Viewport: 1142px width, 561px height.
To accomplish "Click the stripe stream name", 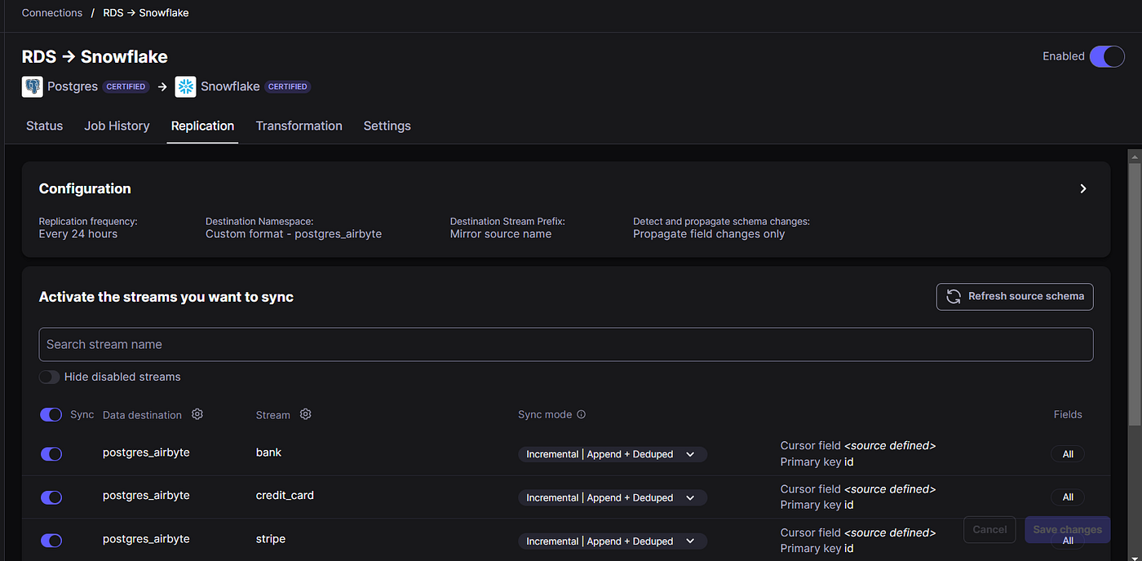I will coord(271,539).
